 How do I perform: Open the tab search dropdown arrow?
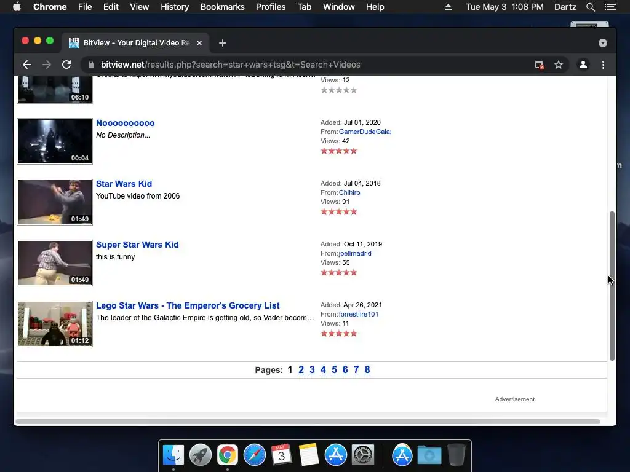[x=603, y=43]
